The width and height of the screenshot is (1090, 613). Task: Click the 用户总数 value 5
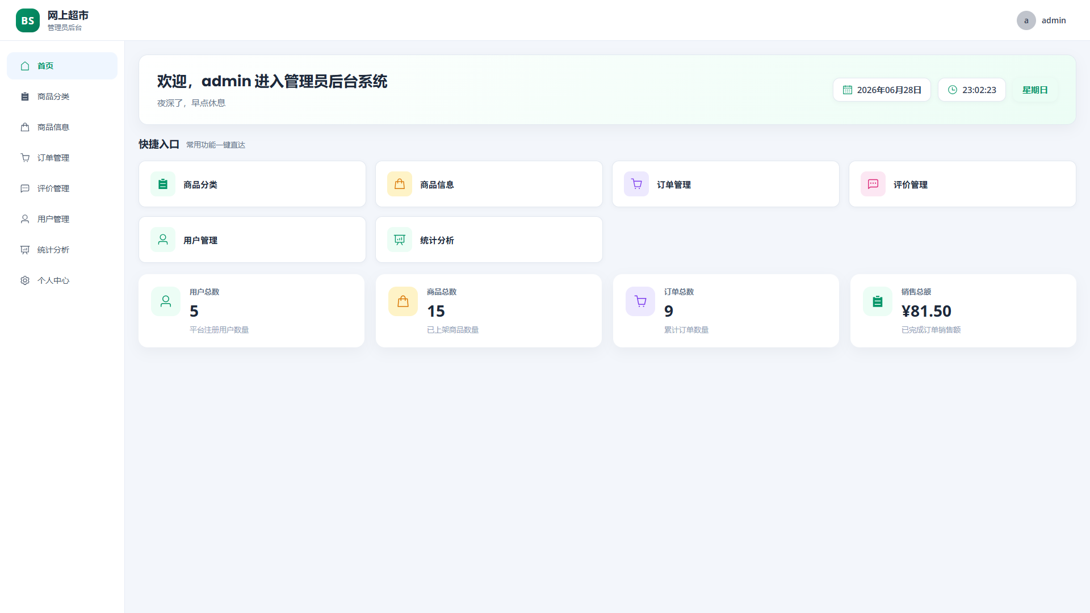[x=194, y=311]
